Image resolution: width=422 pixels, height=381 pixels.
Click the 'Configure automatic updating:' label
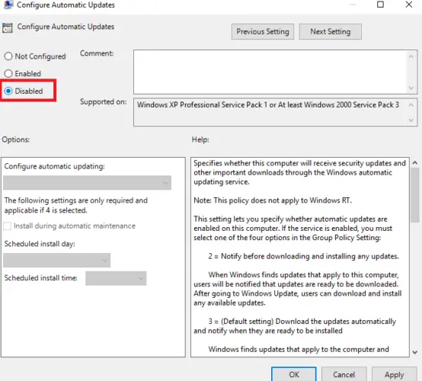[x=55, y=166]
